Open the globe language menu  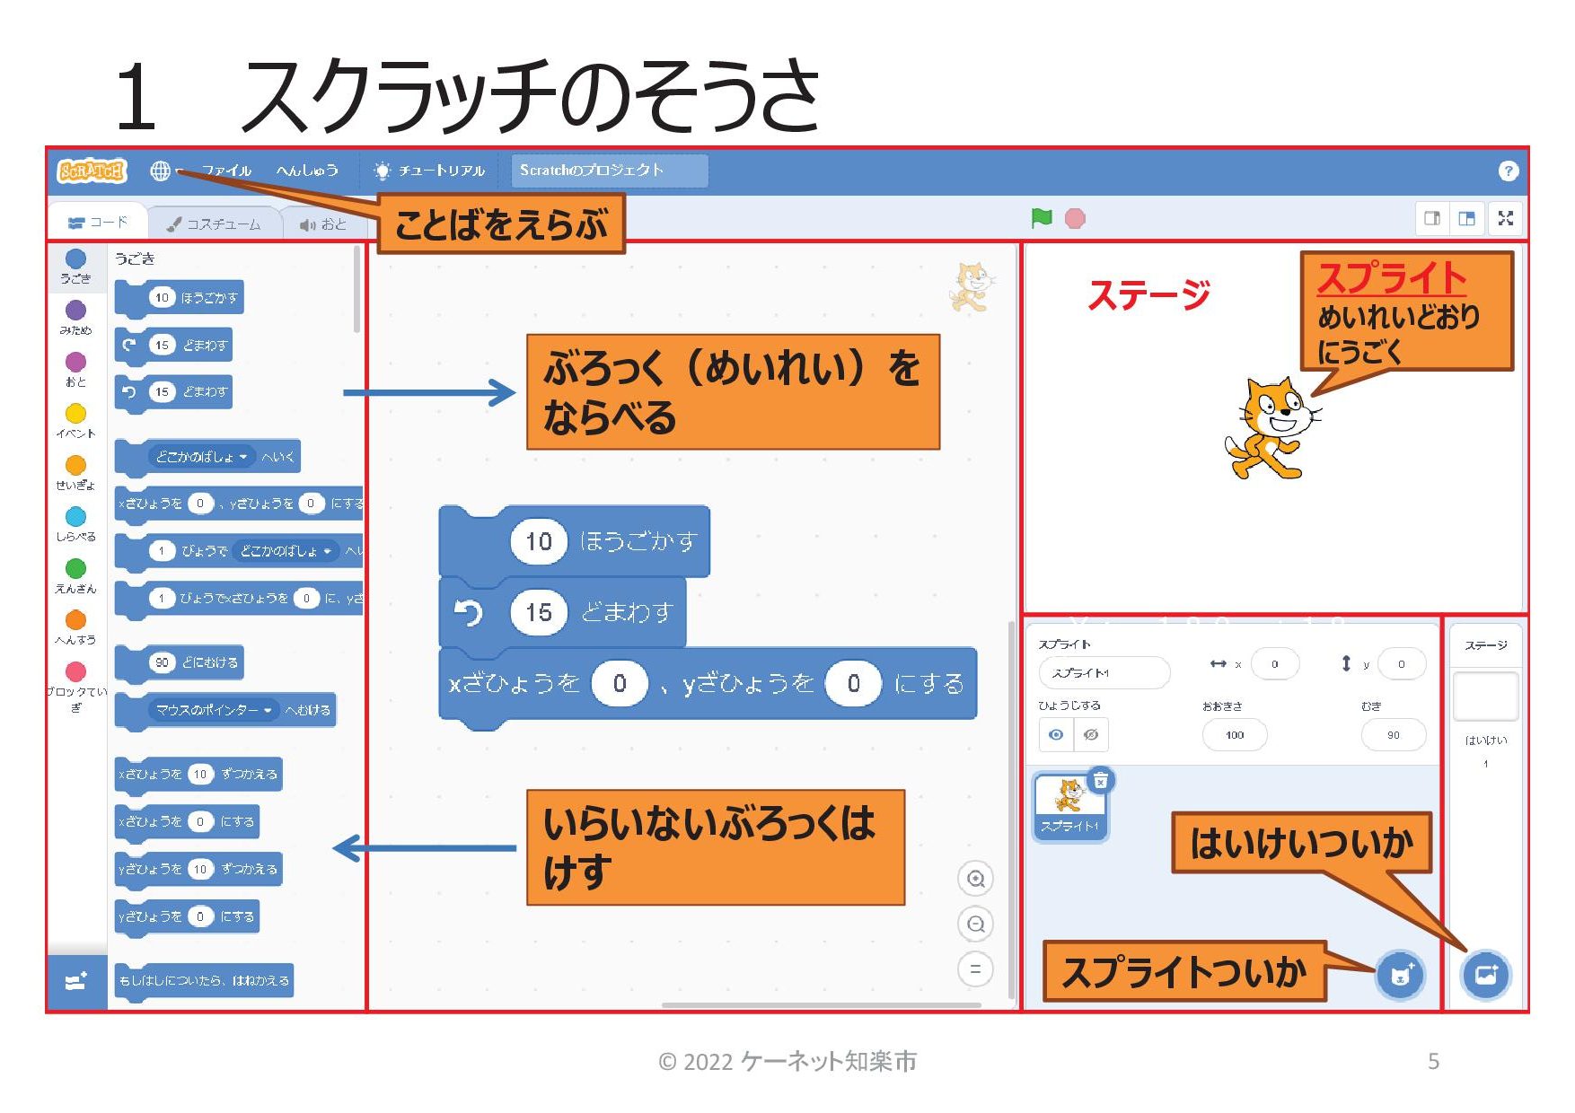[161, 171]
